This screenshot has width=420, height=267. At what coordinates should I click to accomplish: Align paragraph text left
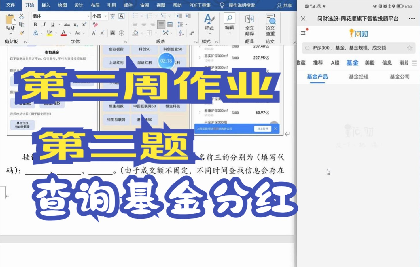pyautogui.click(x=135, y=24)
